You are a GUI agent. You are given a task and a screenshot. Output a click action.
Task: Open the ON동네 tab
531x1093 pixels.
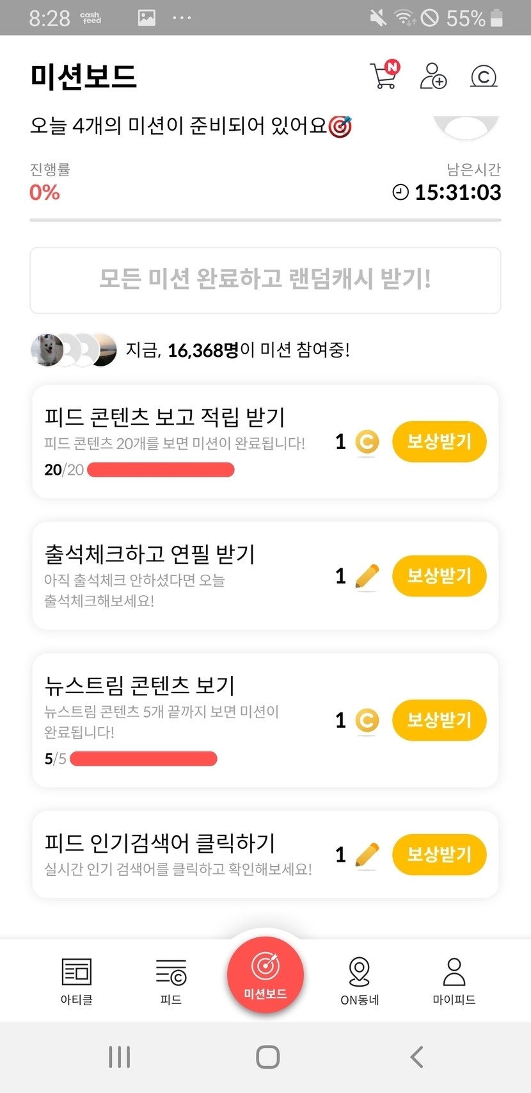pos(360,980)
